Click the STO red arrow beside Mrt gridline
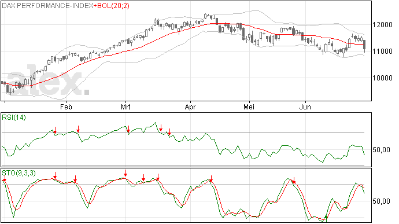Image resolution: width=399 pixels, height=224 pixels. click(125, 173)
